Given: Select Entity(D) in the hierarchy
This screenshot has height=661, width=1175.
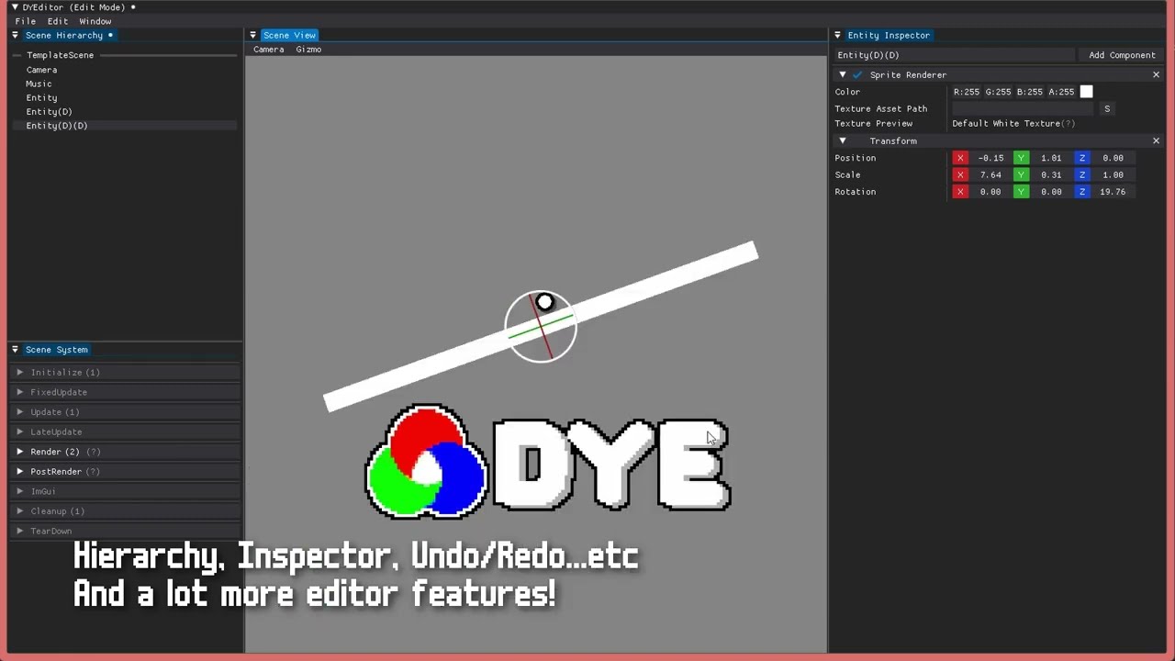Looking at the screenshot, I should [50, 112].
